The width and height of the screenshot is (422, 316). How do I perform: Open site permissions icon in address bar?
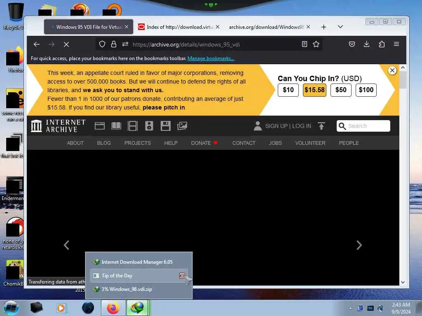[125, 44]
